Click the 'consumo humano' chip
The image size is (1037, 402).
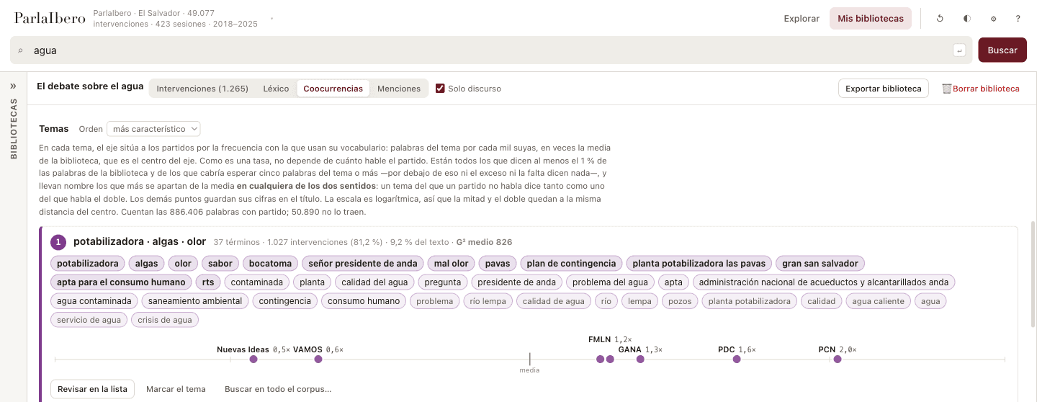364,301
